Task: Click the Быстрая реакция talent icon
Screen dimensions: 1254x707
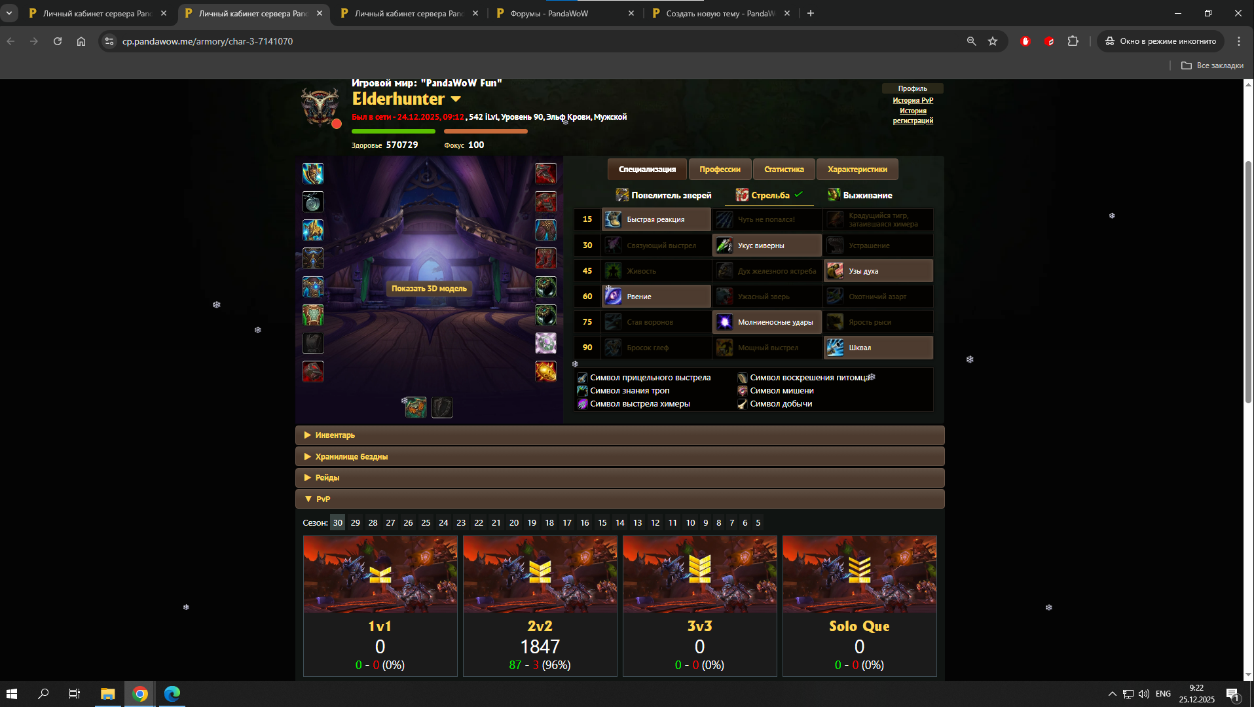Action: pos(613,220)
